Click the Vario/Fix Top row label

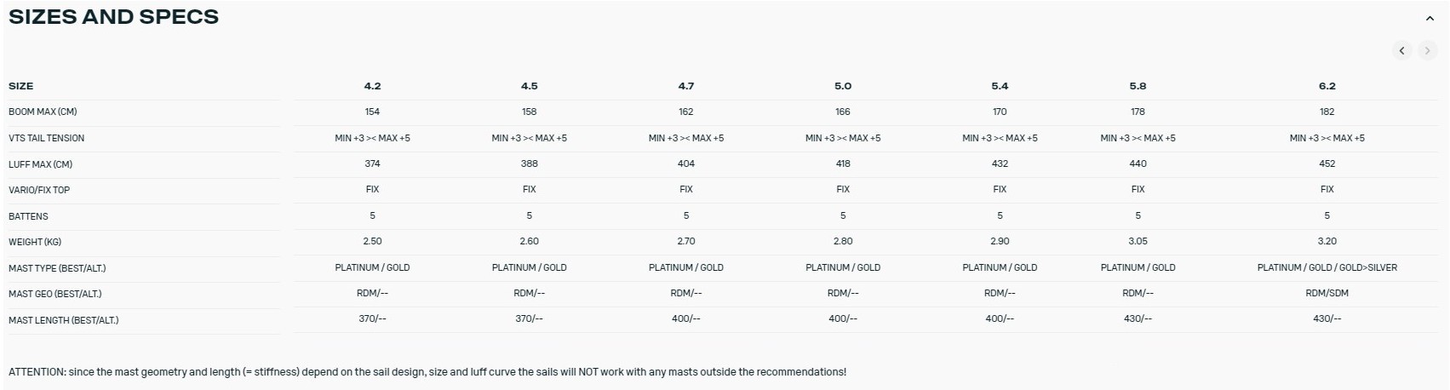pyautogui.click(x=39, y=190)
